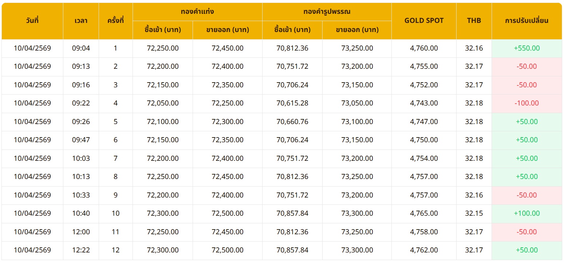Select gold spot value 4,765.00
Image resolution: width=564 pixels, height=263 pixels.
[424, 214]
